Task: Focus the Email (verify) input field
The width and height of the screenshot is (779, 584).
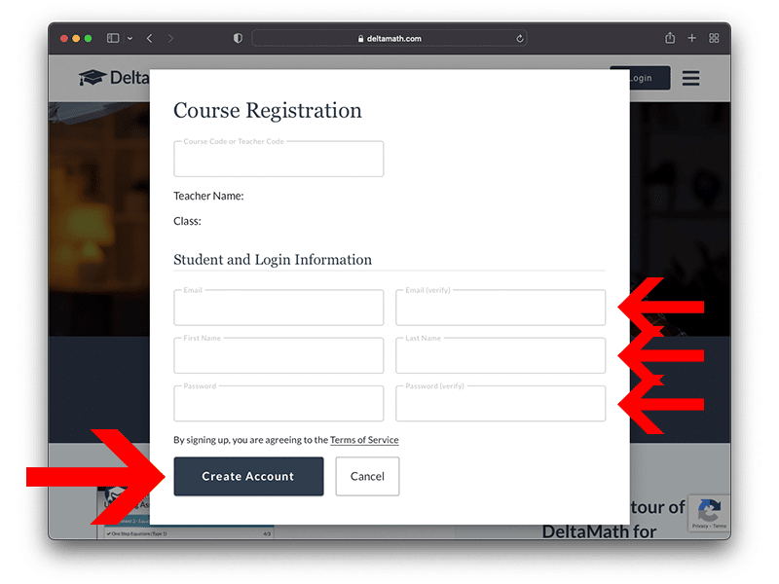Action: 501,308
